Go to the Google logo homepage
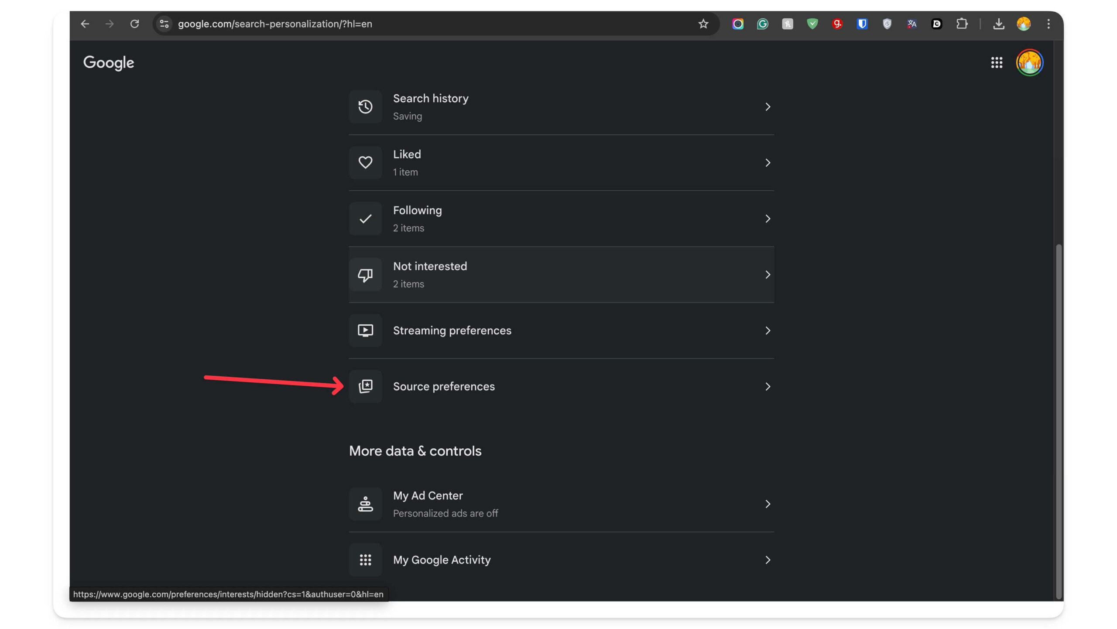 pyautogui.click(x=109, y=62)
